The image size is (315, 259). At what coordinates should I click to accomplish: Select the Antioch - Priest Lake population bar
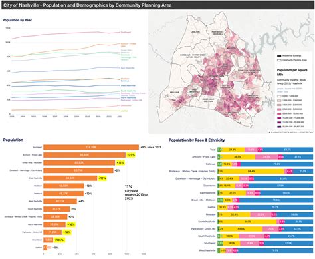tap(84, 155)
